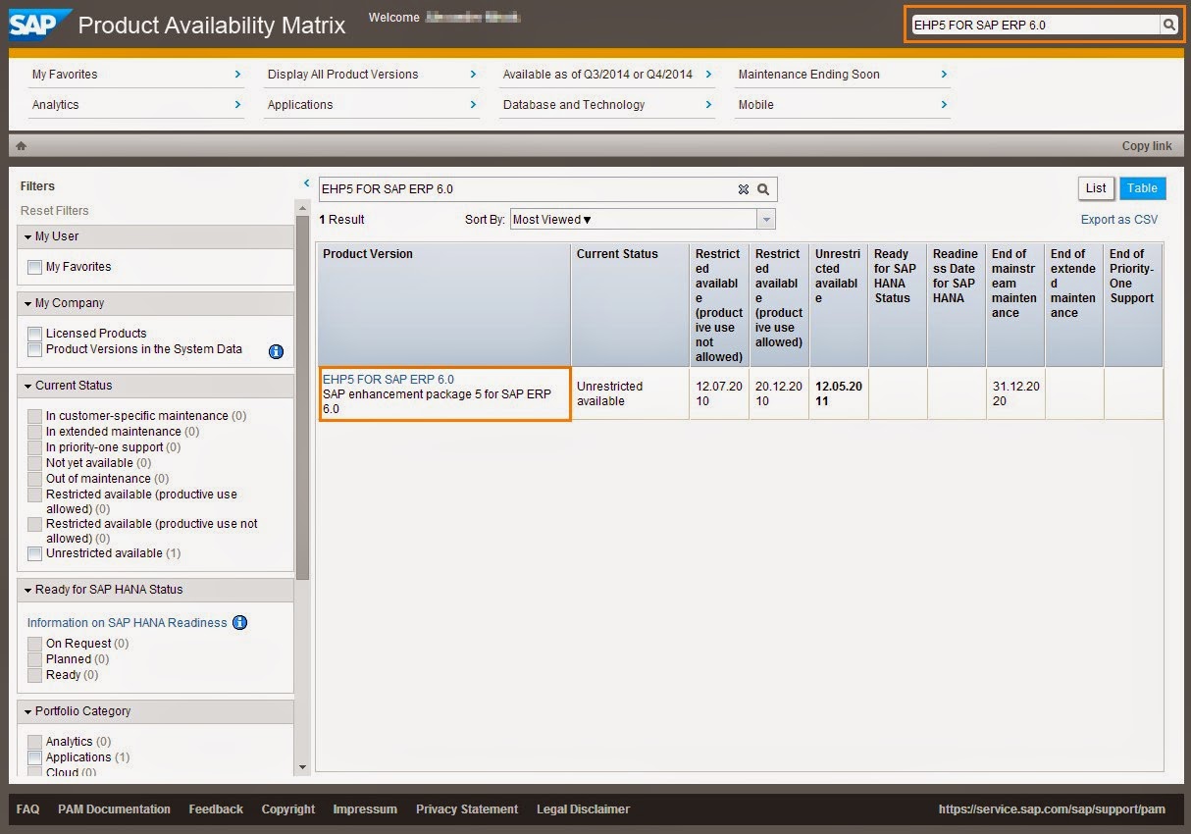Screen dimensions: 1191x834
Task: Switch to Table view
Action: point(1141,187)
